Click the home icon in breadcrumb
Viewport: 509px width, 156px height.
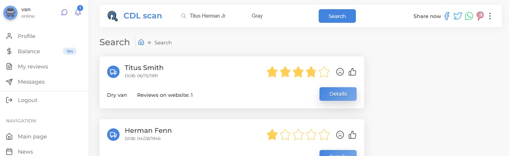(141, 42)
